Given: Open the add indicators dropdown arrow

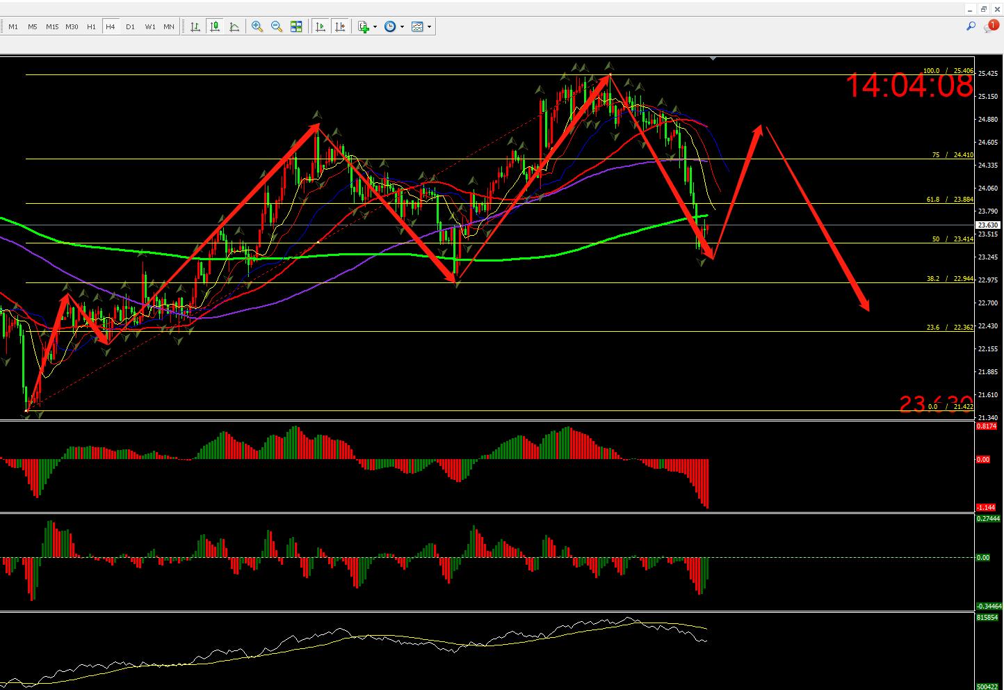Looking at the screenshot, I should tap(375, 27).
